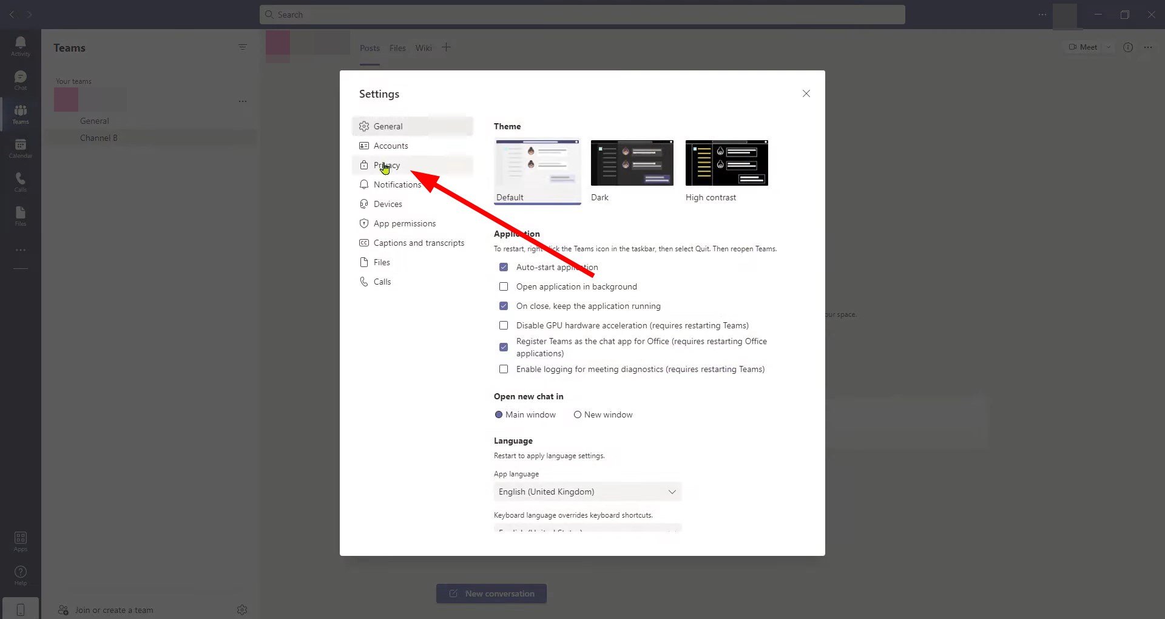Open the App permissions settings section

click(413, 223)
